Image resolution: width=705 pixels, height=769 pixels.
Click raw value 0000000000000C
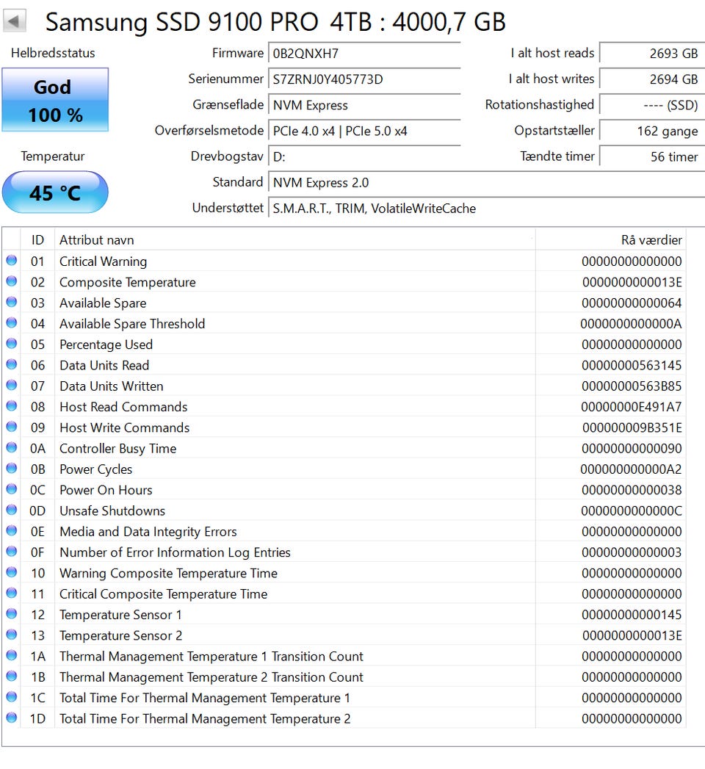[x=632, y=511]
